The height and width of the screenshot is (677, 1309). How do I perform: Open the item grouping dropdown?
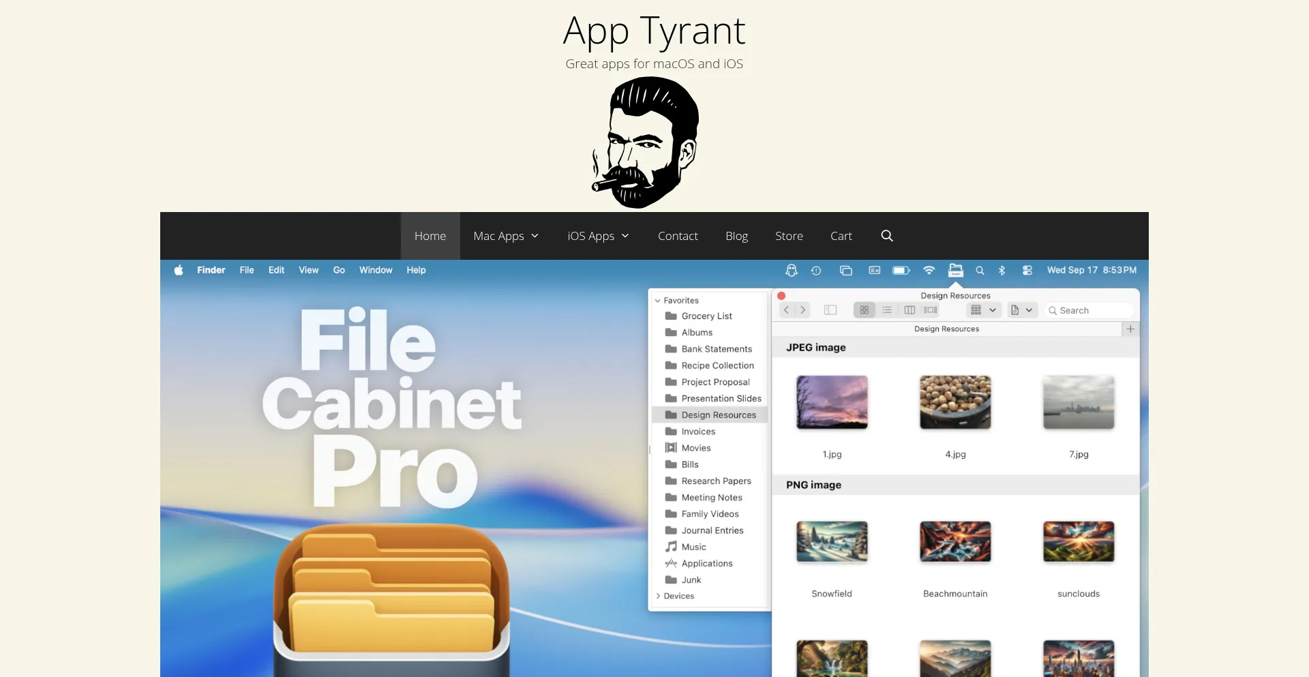(x=982, y=310)
